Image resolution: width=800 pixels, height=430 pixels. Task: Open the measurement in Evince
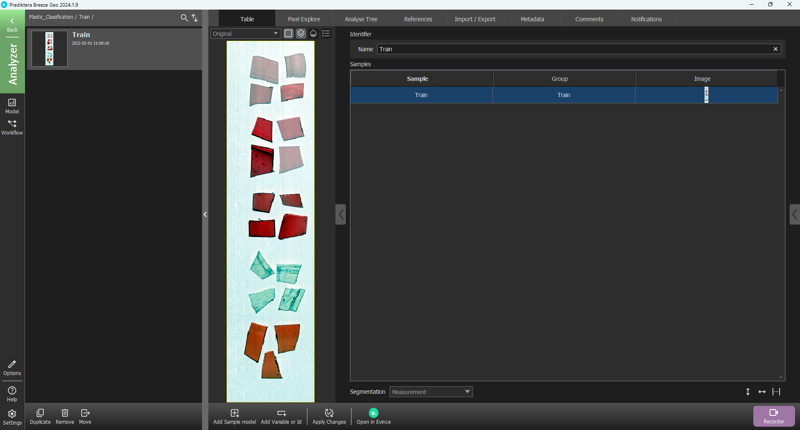tap(373, 413)
